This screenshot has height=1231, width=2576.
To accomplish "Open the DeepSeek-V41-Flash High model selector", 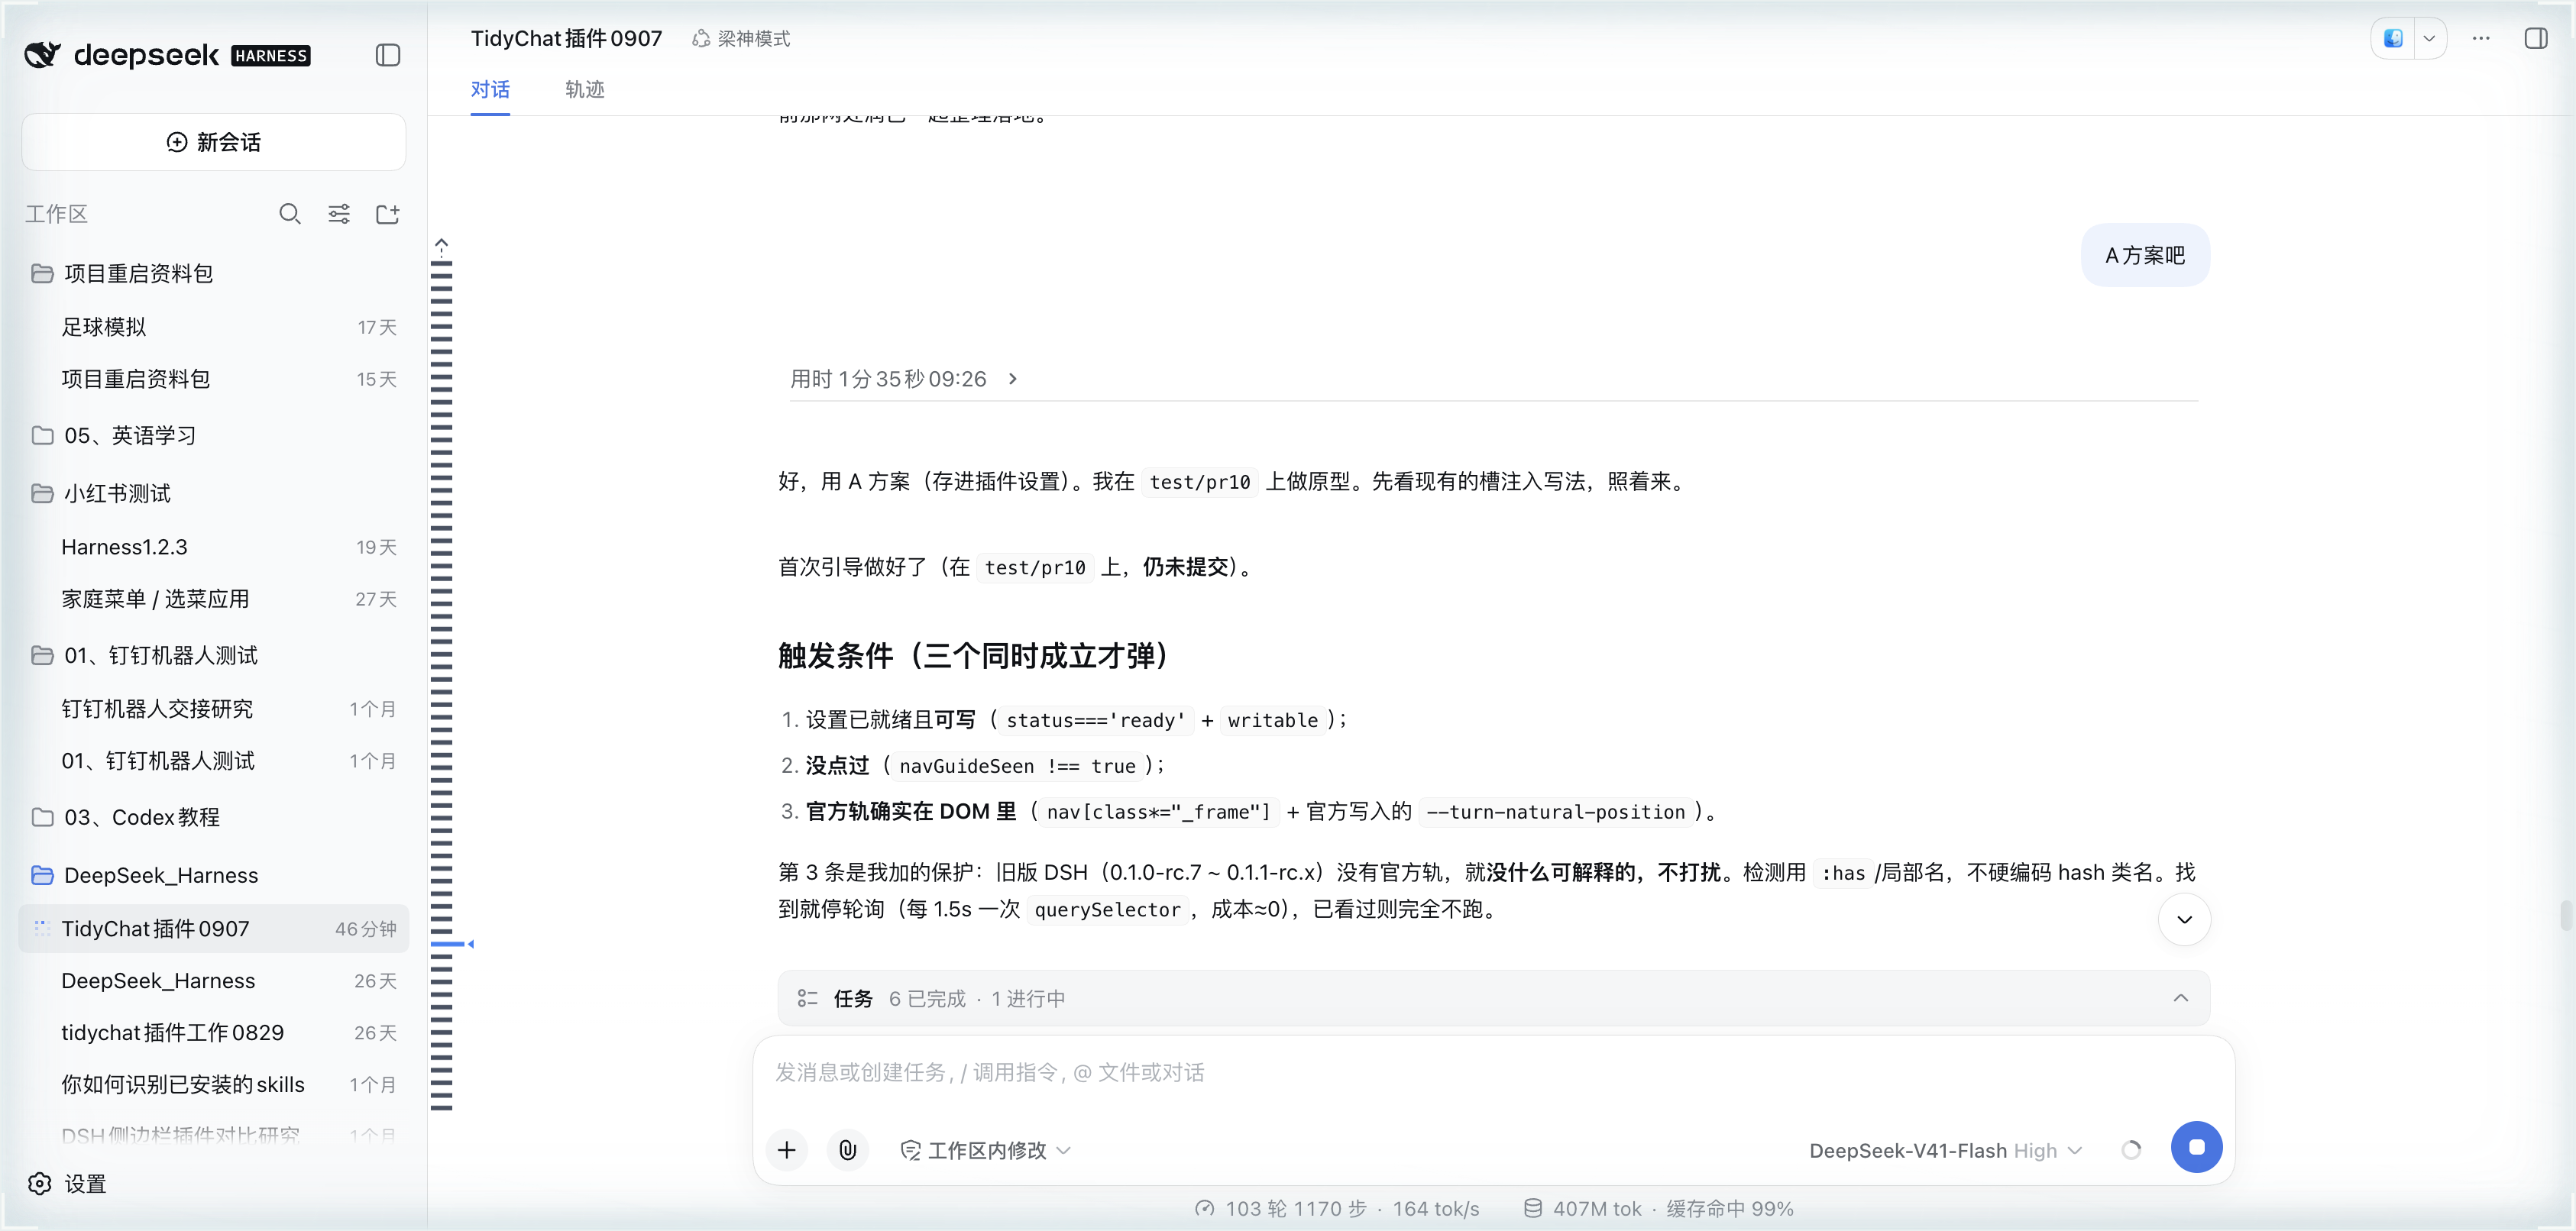I will [1946, 1150].
